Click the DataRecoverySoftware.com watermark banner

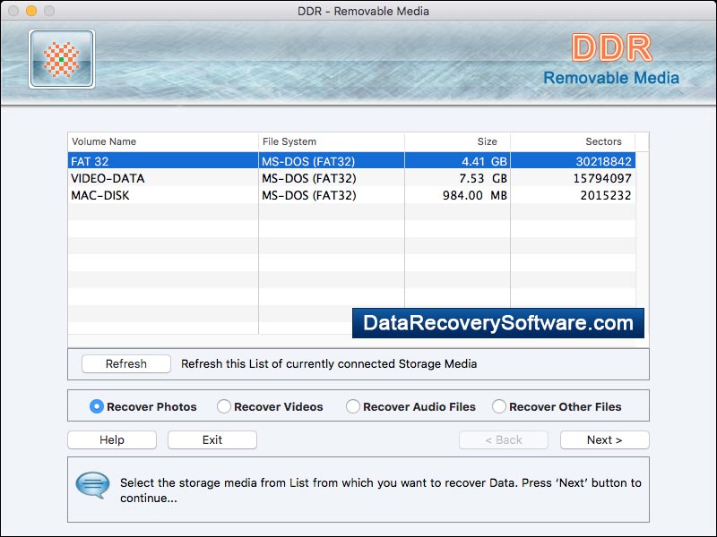499,322
